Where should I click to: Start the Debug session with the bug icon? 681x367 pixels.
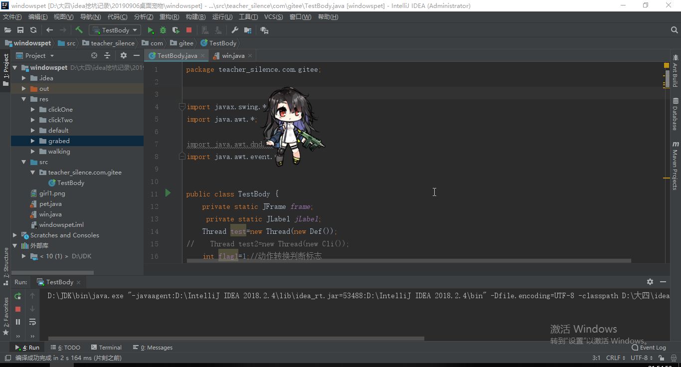pos(162,30)
